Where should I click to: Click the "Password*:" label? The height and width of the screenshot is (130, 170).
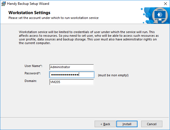coord(33,73)
